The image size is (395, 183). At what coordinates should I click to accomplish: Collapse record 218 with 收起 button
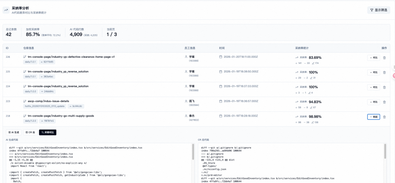pyautogui.click(x=373, y=117)
